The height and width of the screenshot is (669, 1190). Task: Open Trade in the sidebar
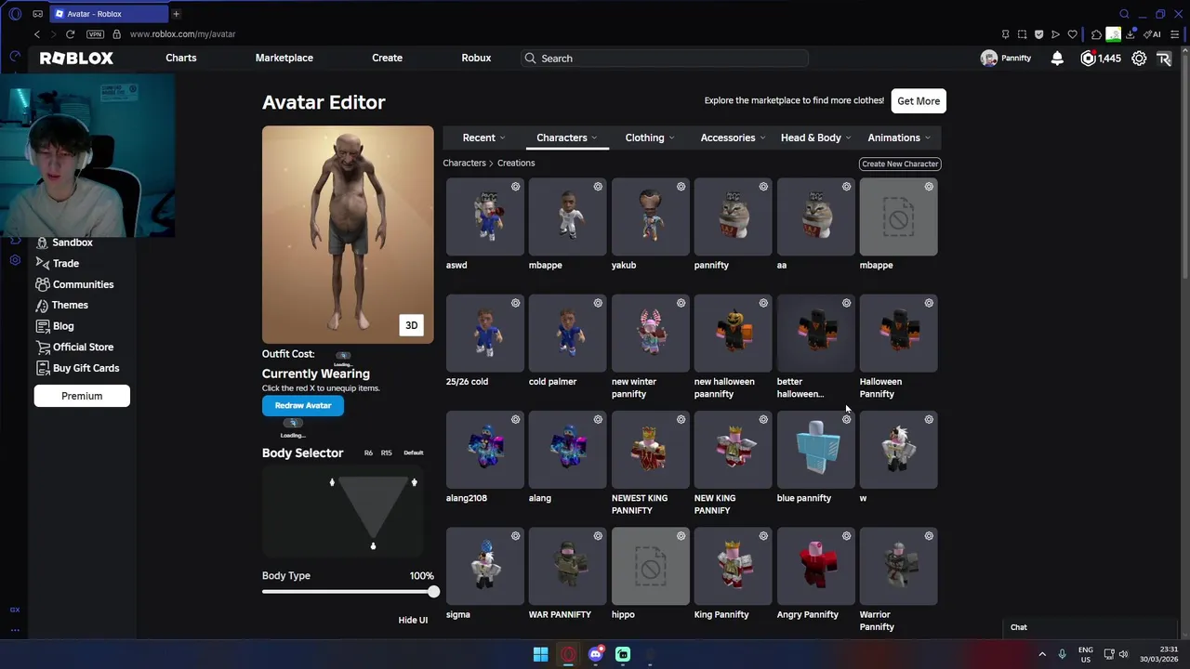point(58,263)
